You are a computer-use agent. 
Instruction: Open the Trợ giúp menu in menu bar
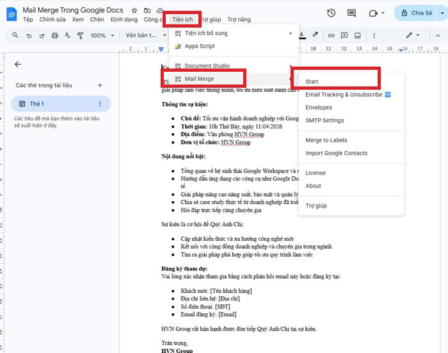[x=211, y=19]
